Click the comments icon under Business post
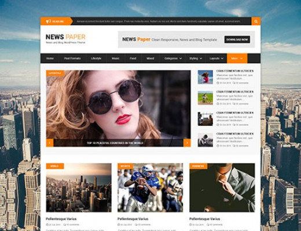This screenshot has height=231, width=301. [x=208, y=225]
